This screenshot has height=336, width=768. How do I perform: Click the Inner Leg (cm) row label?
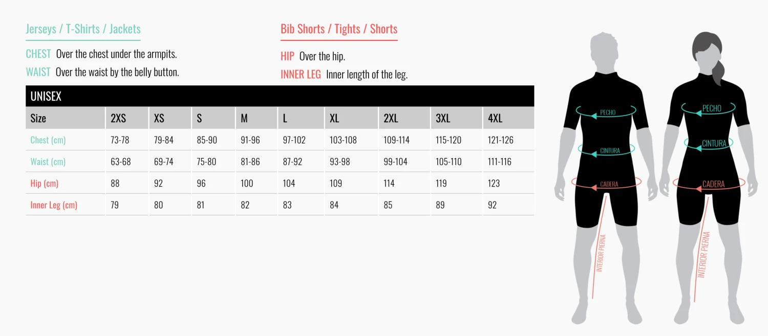[x=54, y=205]
